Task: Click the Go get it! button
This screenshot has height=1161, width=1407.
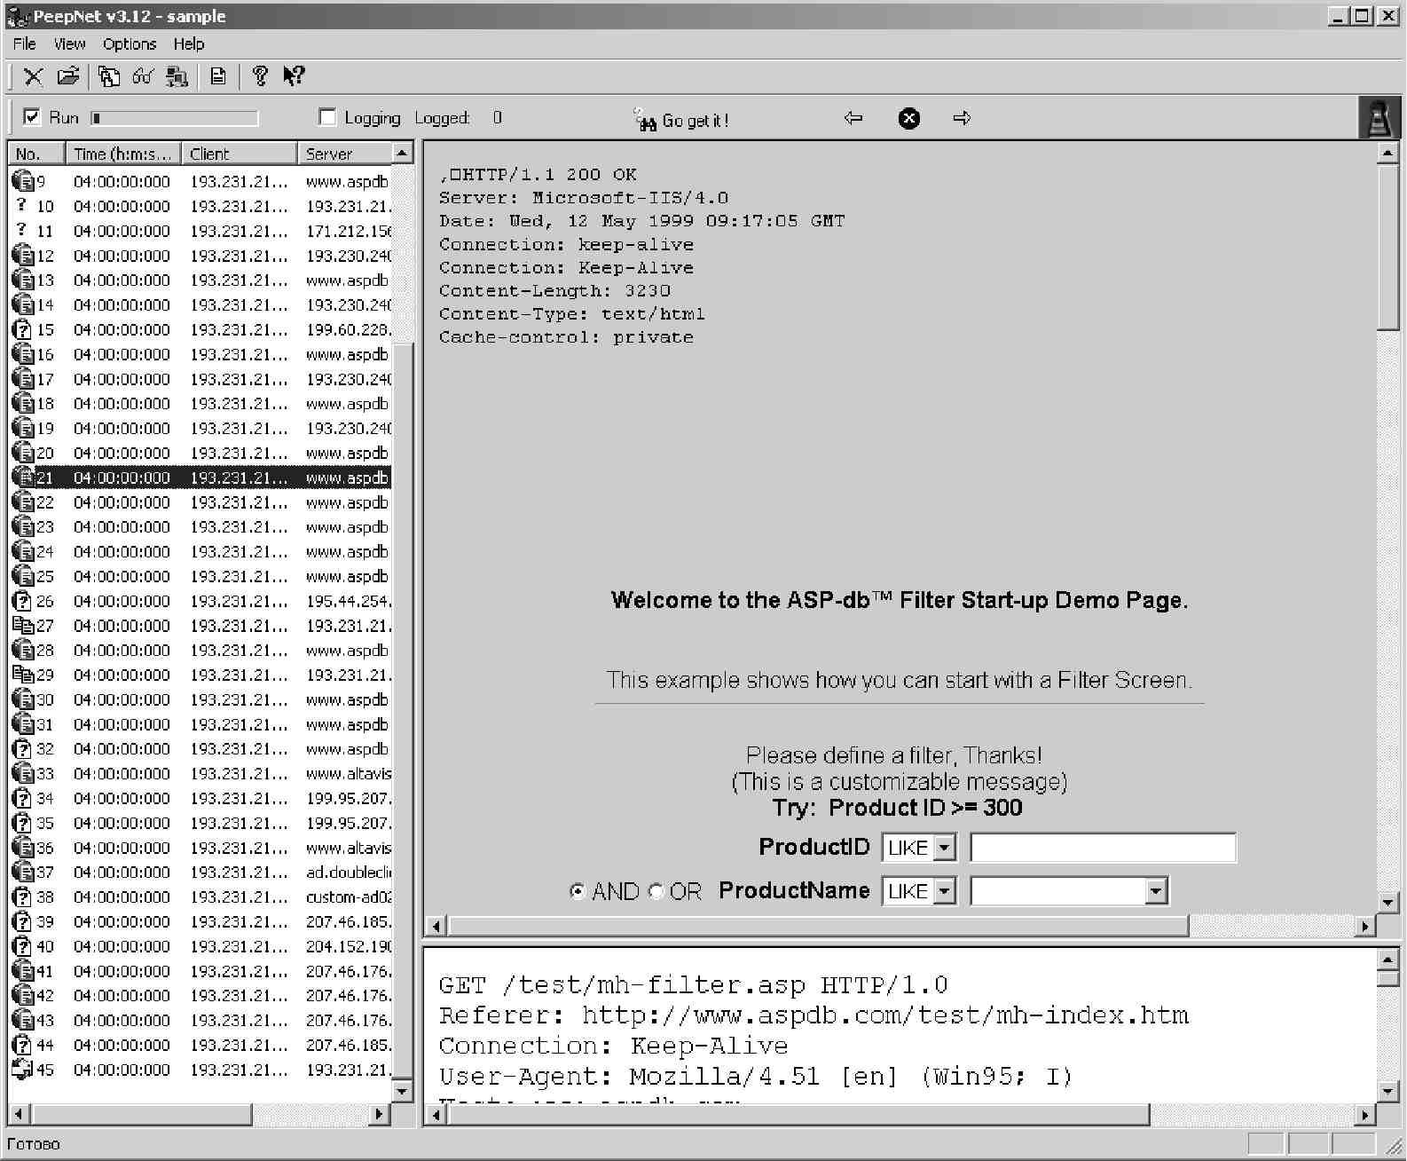Action: (x=681, y=120)
